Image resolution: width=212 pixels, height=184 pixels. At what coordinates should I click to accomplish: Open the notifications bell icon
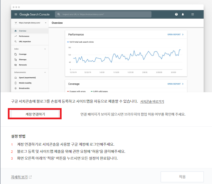tap(183, 14)
